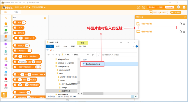
Task: Pin the block palette with pushpin icon
Action: (x=45, y=18)
